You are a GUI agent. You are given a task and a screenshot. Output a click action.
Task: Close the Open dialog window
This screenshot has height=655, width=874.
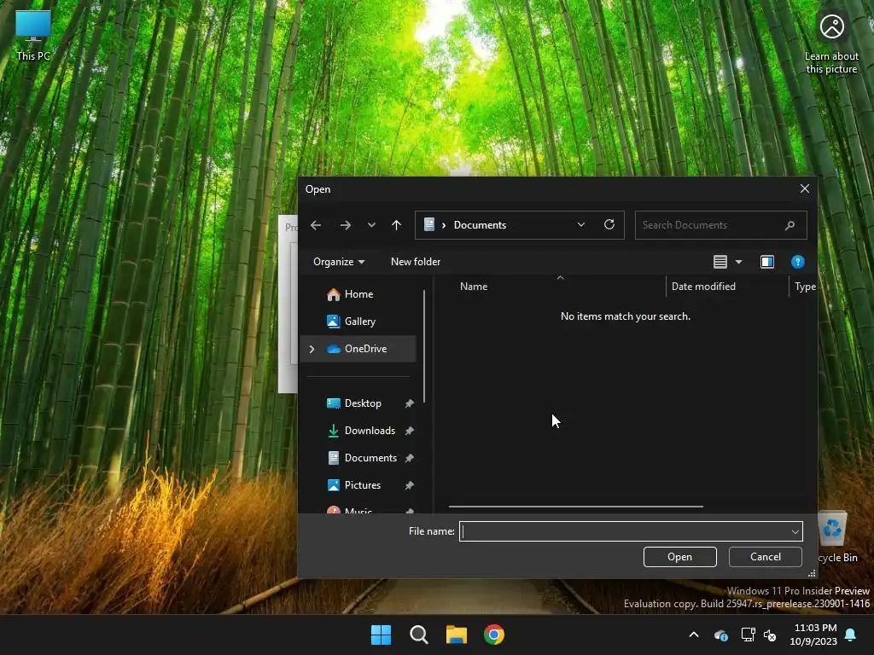804,188
